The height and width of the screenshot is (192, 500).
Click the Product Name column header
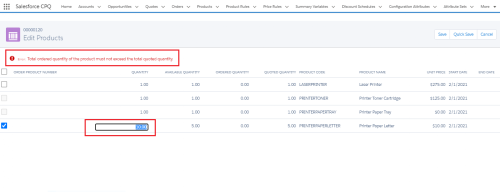click(x=372, y=72)
